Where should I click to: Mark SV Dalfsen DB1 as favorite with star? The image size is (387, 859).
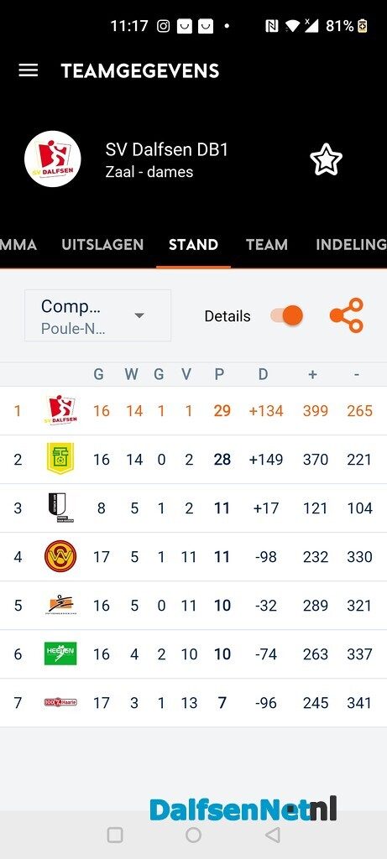point(327,160)
